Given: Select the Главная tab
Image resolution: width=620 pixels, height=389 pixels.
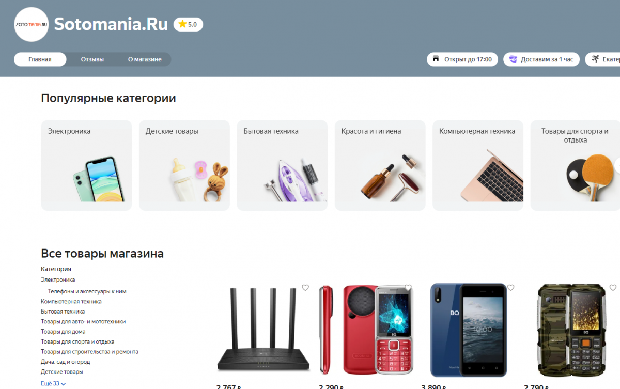Looking at the screenshot, I should coord(40,59).
